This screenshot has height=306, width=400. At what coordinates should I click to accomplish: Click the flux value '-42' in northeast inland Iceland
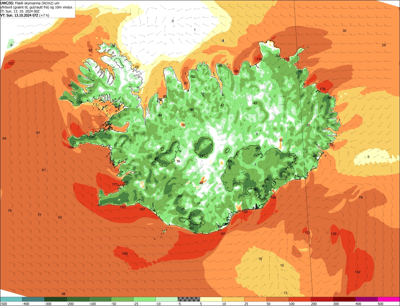[255, 103]
